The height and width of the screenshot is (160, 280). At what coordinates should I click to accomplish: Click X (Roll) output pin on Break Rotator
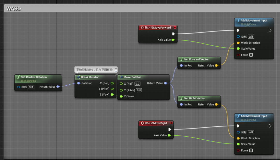click(112, 83)
